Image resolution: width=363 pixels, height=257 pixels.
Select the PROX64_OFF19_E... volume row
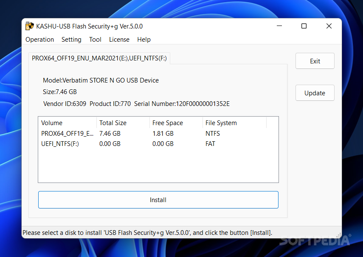tap(158, 134)
